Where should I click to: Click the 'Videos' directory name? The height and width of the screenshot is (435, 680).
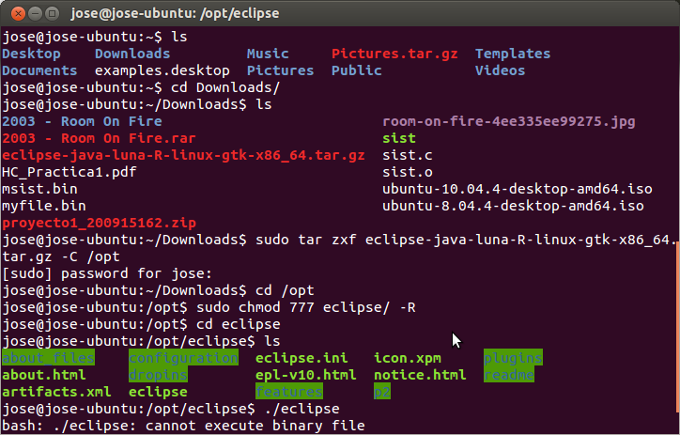point(500,70)
